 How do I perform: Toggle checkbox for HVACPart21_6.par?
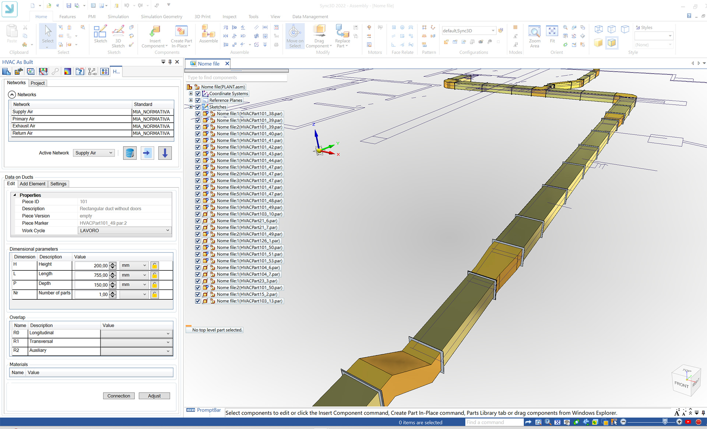(x=198, y=221)
